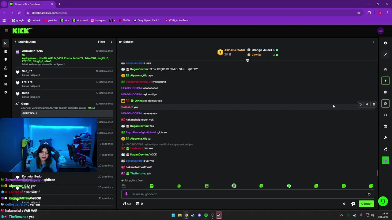Delete Gotkaan's chat message with trash icon
The image size is (392, 220).
[x=374, y=105]
